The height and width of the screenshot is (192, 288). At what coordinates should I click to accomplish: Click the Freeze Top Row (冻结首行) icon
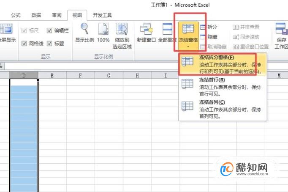[x=187, y=84]
